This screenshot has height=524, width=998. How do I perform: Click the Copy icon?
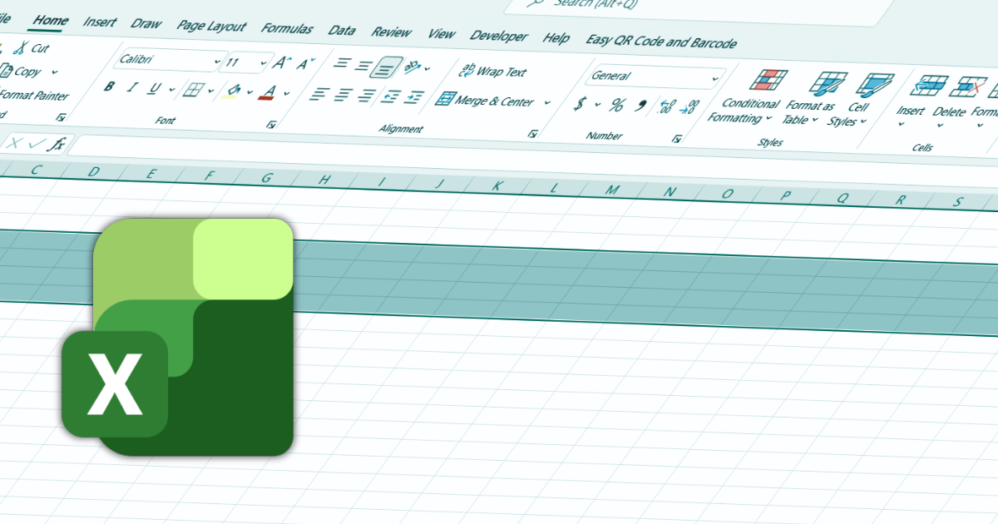coord(6,72)
